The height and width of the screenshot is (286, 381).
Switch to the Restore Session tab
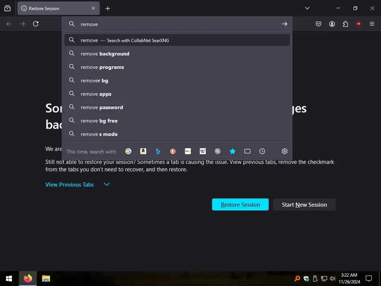click(x=58, y=8)
